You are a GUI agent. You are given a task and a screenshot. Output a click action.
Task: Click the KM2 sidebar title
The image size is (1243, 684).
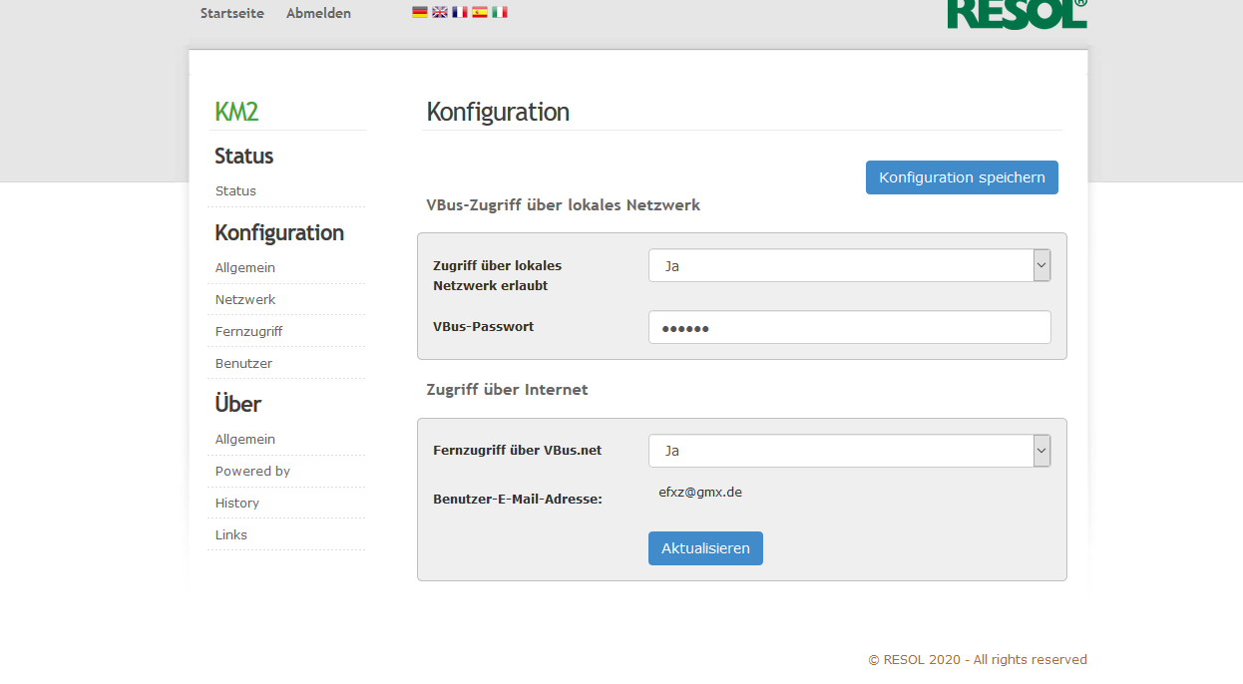point(236,112)
